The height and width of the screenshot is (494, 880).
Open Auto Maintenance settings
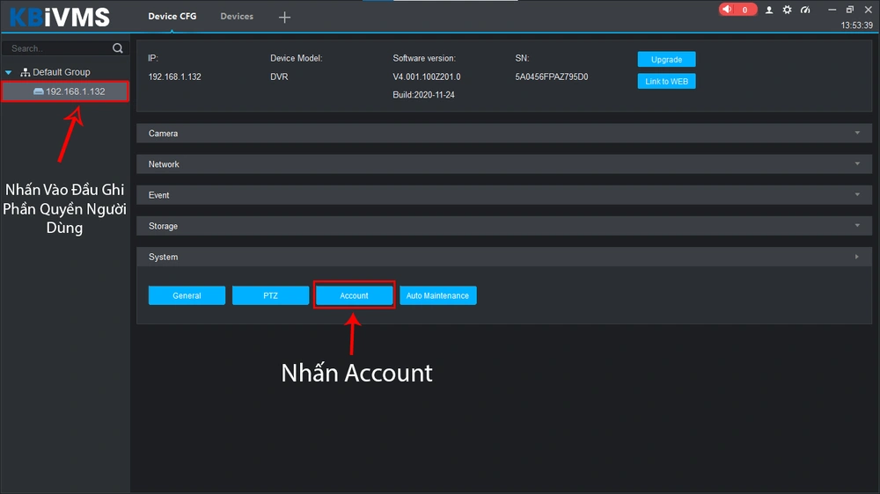coord(437,295)
